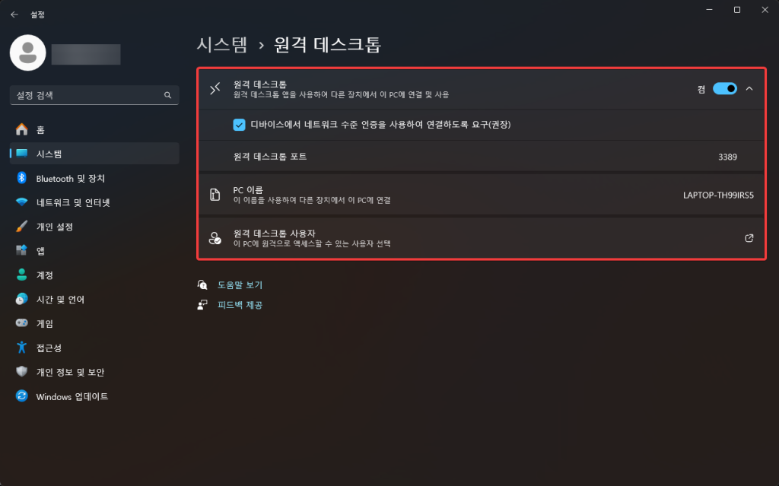Open the 네트워크 및 인터넷 wifi icon
The image size is (779, 486).
[22, 202]
